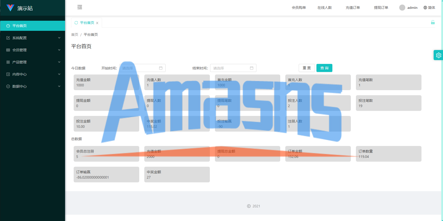
Task: Click admin username dropdown
Action: [x=412, y=8]
